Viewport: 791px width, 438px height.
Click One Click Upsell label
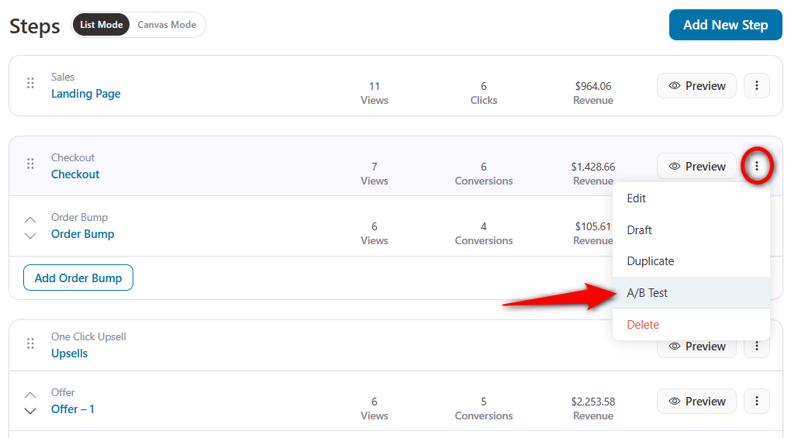(x=88, y=336)
